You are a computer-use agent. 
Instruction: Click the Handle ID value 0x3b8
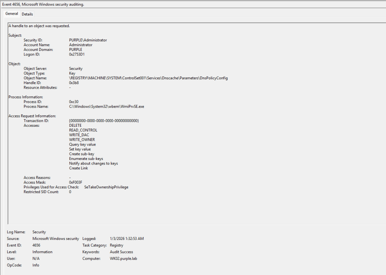pos(74,83)
